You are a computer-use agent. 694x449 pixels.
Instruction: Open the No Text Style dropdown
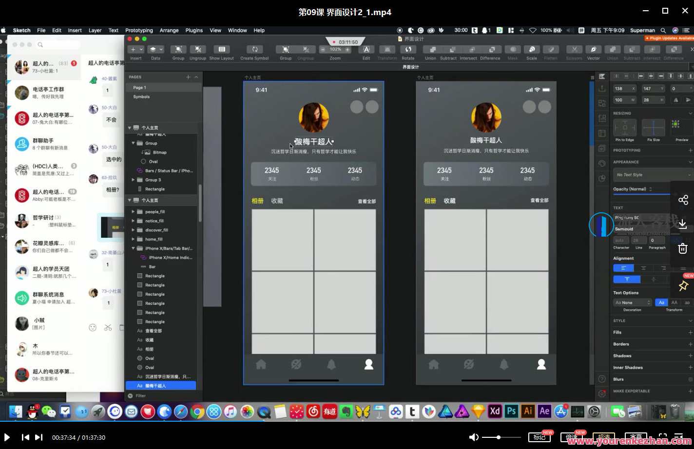point(652,175)
